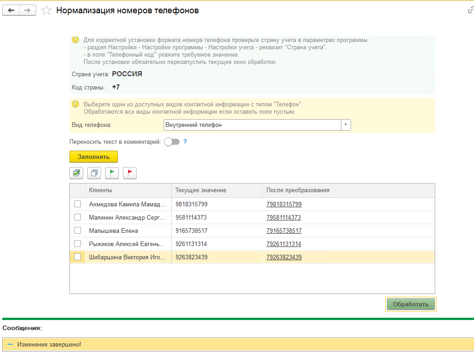The height and width of the screenshot is (357, 474).
Task: Click the forward navigation arrow
Action: click(x=28, y=10)
